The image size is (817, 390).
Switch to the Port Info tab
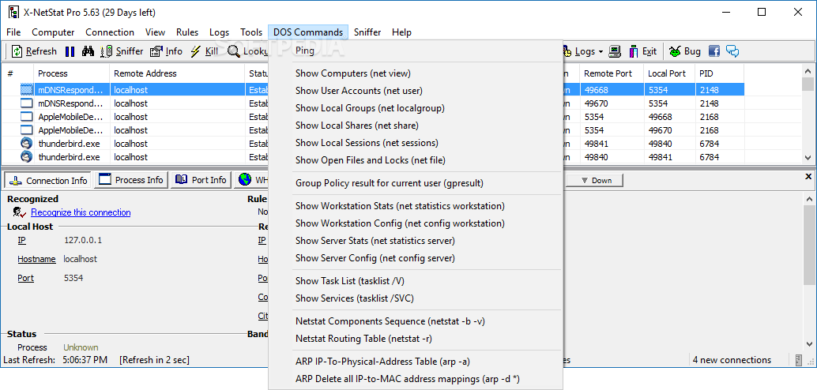tap(201, 180)
